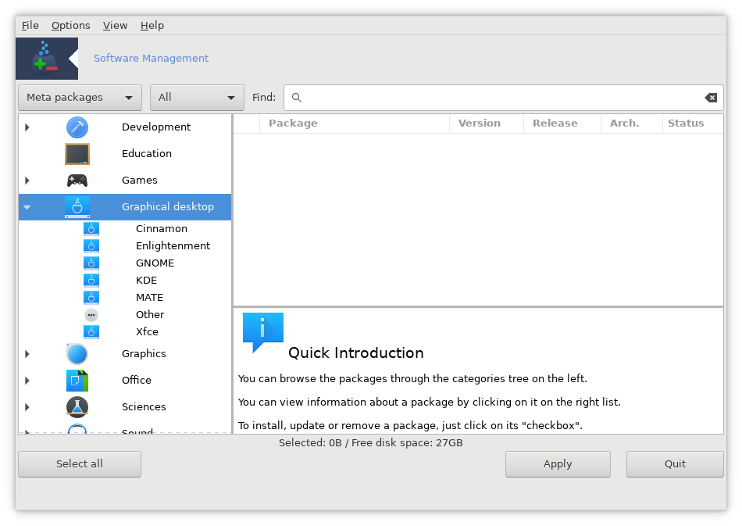Select the Games tree label
The height and width of the screenshot is (526, 742).
140,181
